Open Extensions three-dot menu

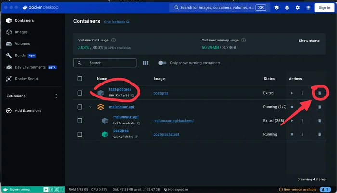[56, 96]
